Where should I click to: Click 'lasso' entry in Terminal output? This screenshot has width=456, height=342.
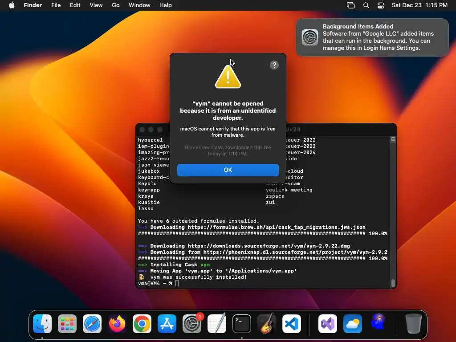(146, 208)
